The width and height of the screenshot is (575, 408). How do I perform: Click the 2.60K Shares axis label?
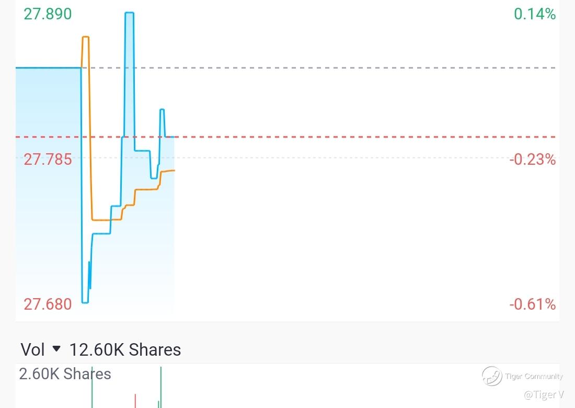point(65,374)
